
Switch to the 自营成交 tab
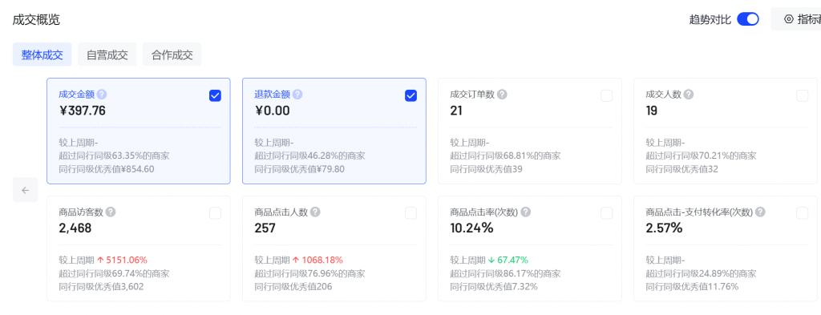(x=107, y=55)
